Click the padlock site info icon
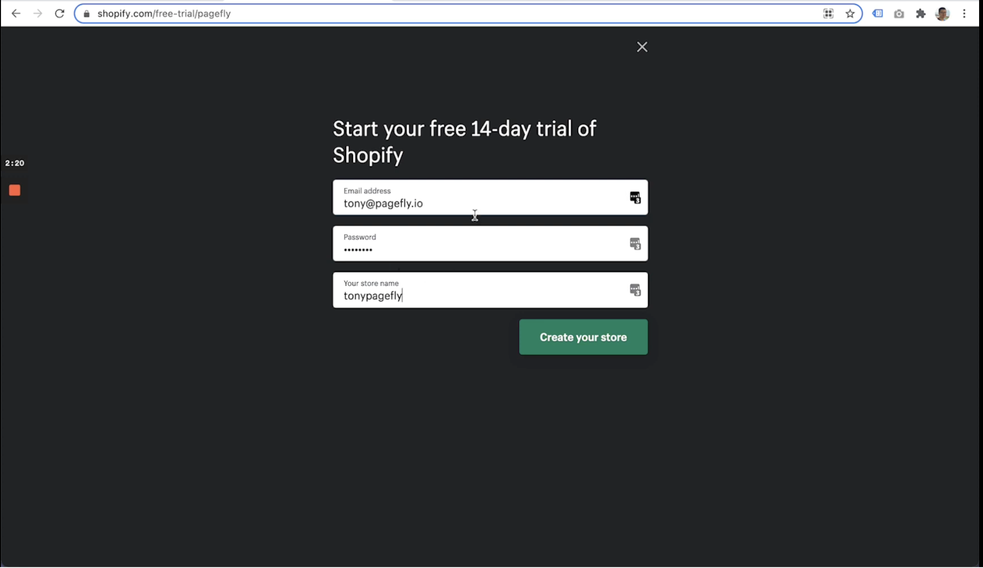Image resolution: width=983 pixels, height=568 pixels. (x=87, y=14)
